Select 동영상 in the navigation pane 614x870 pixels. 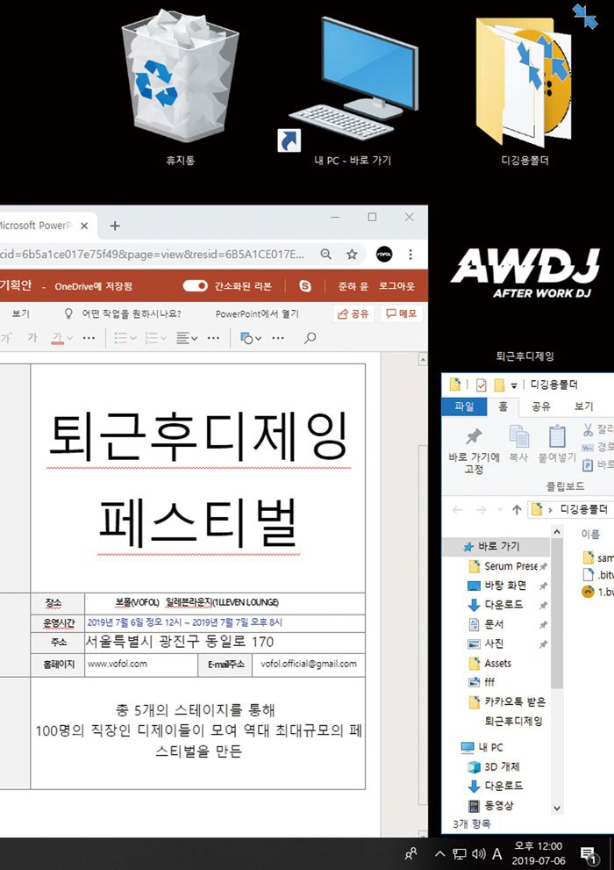tap(491, 805)
